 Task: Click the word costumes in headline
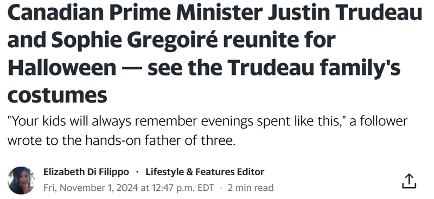coord(58,96)
